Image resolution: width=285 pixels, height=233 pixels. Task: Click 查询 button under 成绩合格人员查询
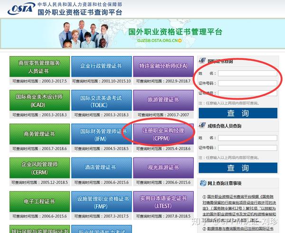[238, 168]
